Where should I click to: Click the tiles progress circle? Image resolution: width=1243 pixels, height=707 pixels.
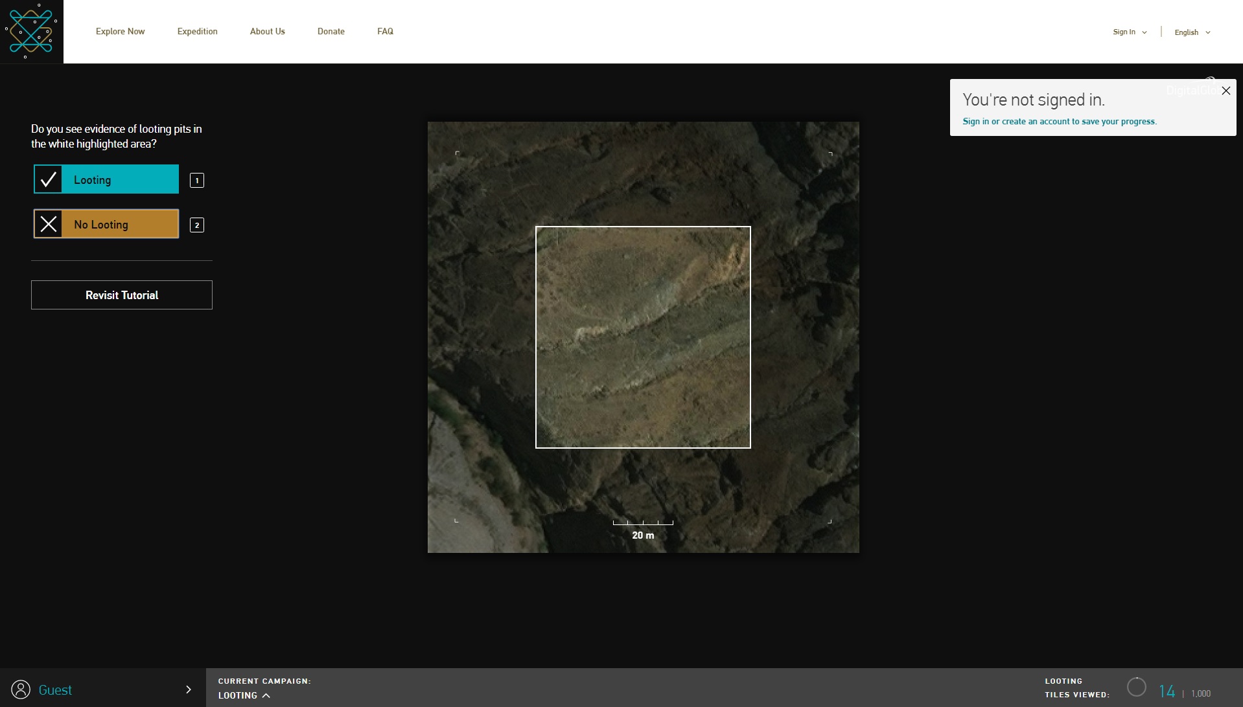1137,687
